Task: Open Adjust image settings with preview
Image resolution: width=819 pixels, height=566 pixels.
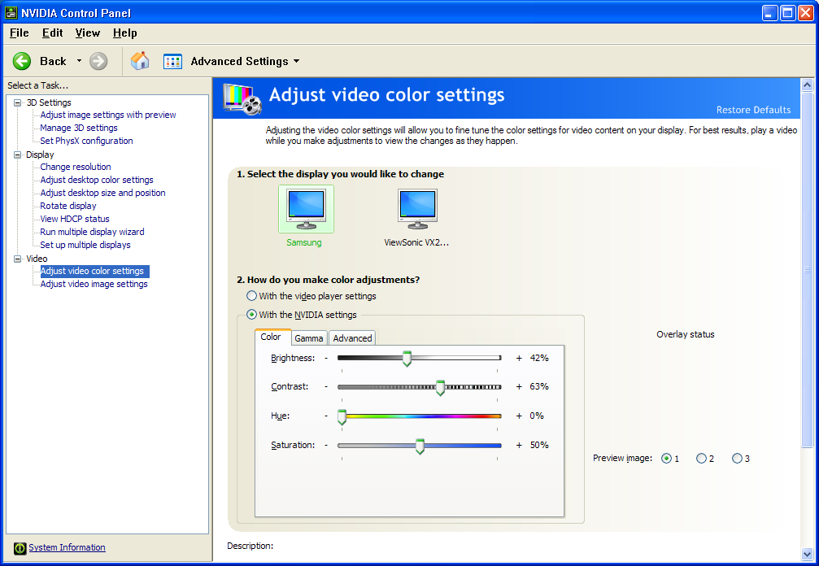Action: [108, 115]
